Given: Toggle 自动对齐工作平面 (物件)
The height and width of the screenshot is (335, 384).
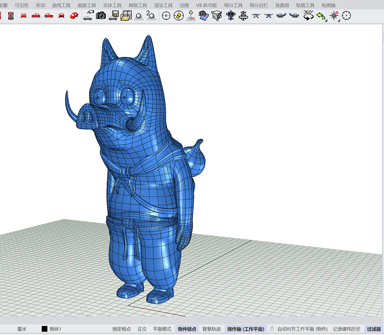Looking at the screenshot, I should click(x=302, y=329).
